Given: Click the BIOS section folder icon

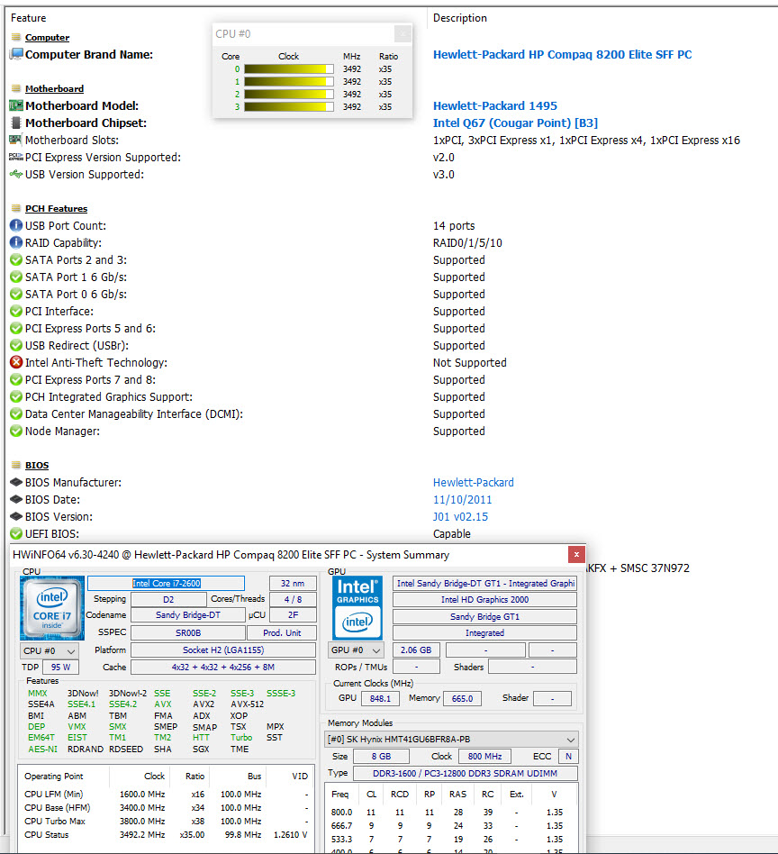Looking at the screenshot, I should pyautogui.click(x=16, y=465).
